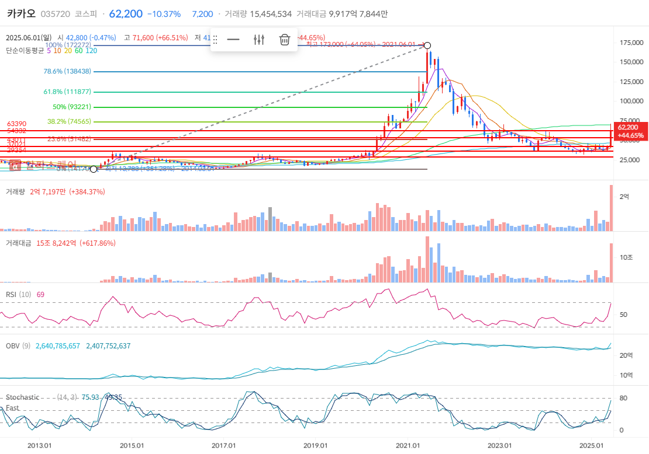The height and width of the screenshot is (454, 649).
Task: Select the 120-period moving average label
Action: (91, 51)
